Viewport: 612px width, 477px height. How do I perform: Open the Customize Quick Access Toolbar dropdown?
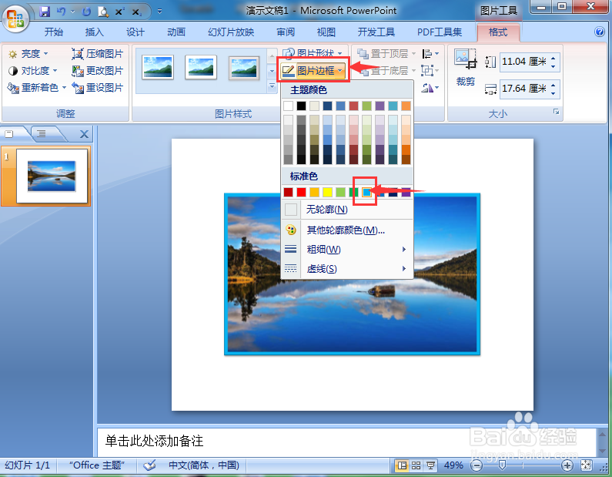159,12
